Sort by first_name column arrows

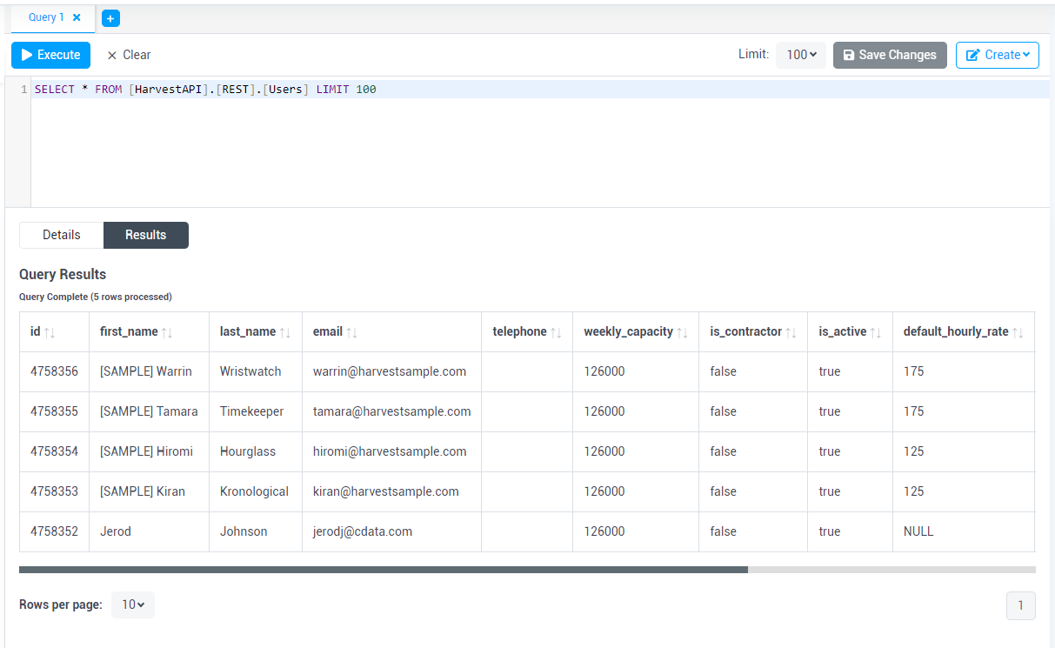167,332
